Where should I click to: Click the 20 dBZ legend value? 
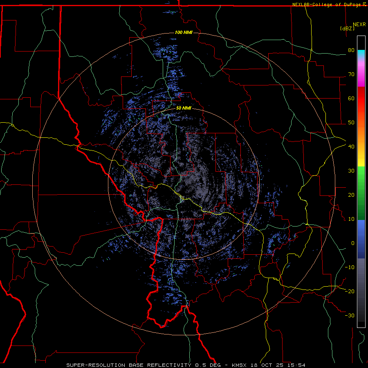[x=351, y=195]
